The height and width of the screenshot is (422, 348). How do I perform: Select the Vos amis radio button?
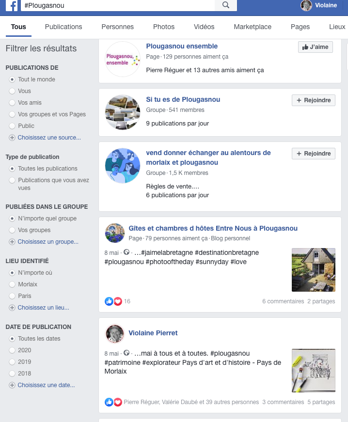12,103
